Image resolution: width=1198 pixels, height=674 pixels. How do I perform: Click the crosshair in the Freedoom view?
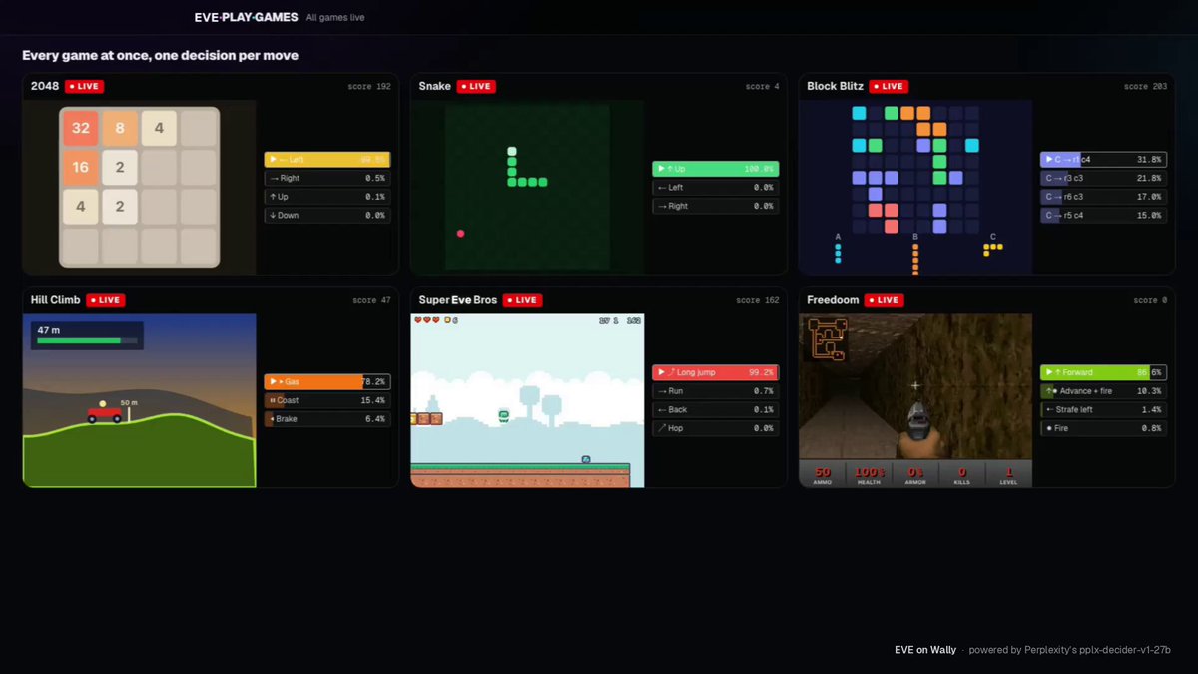(x=914, y=384)
